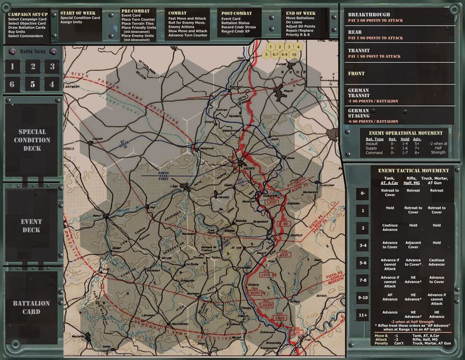Select Battle Turns box number 3
This screenshot has height=360, width=465.
pos(52,67)
